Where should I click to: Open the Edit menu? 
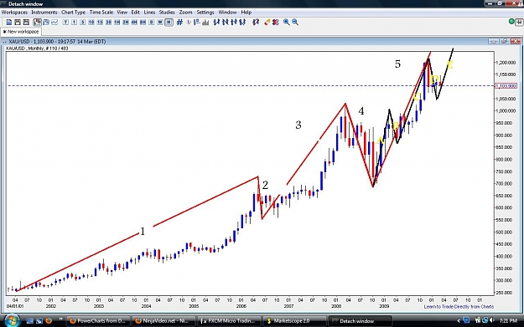(135, 12)
